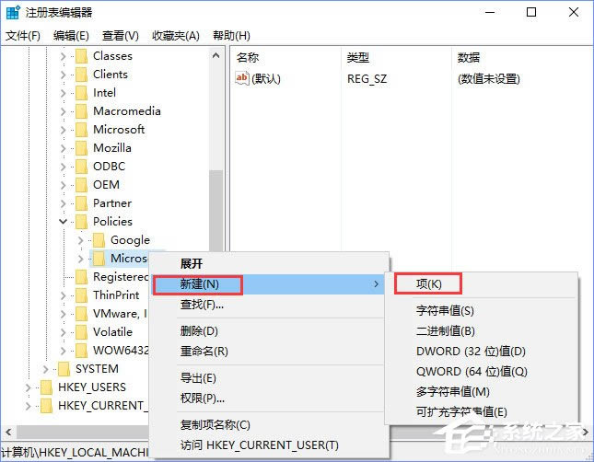Expand the SYSTEM key

[45, 369]
